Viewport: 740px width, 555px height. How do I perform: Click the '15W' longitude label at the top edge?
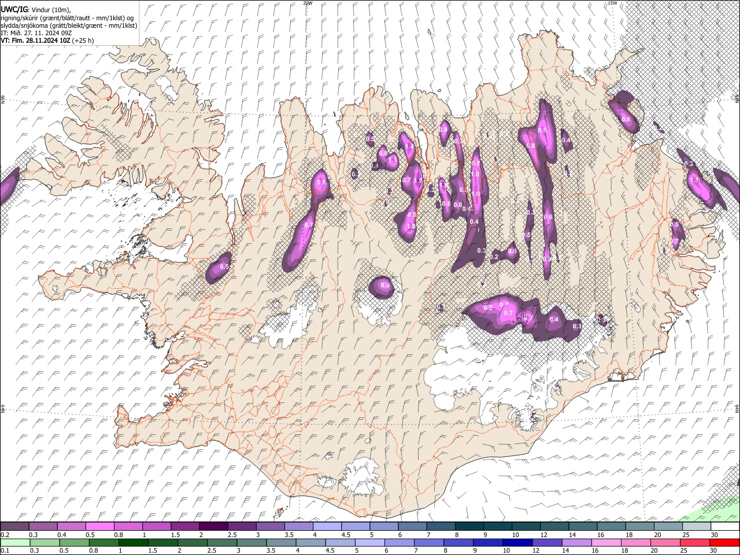point(612,3)
